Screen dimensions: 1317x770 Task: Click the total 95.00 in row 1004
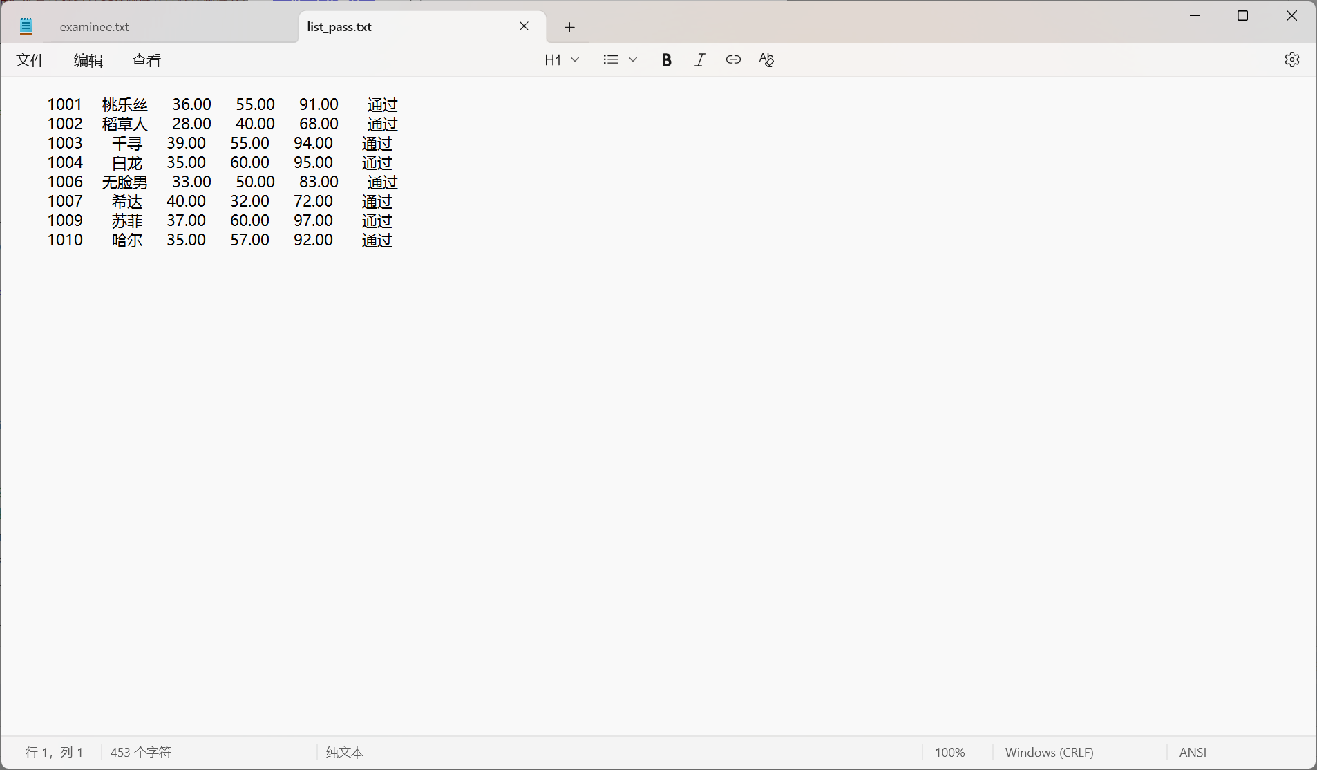pos(313,162)
